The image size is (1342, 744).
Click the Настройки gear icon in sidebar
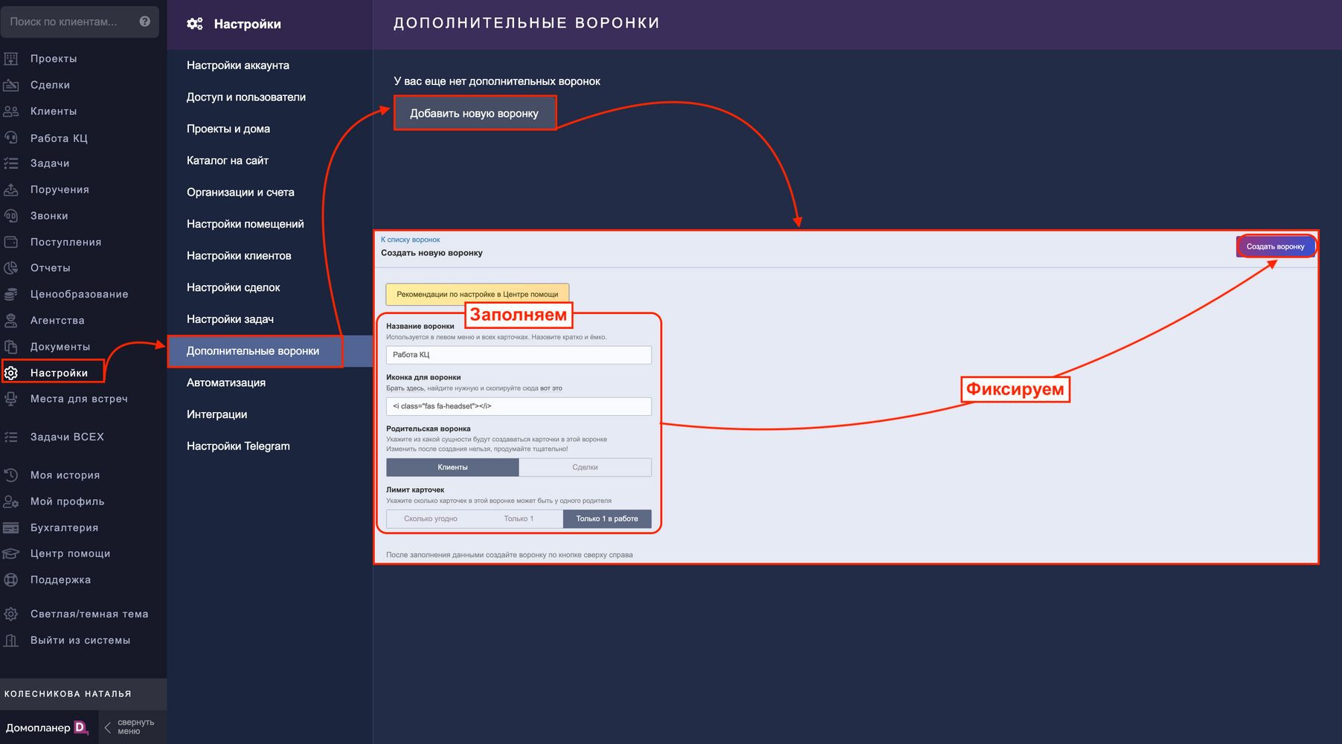pos(11,373)
